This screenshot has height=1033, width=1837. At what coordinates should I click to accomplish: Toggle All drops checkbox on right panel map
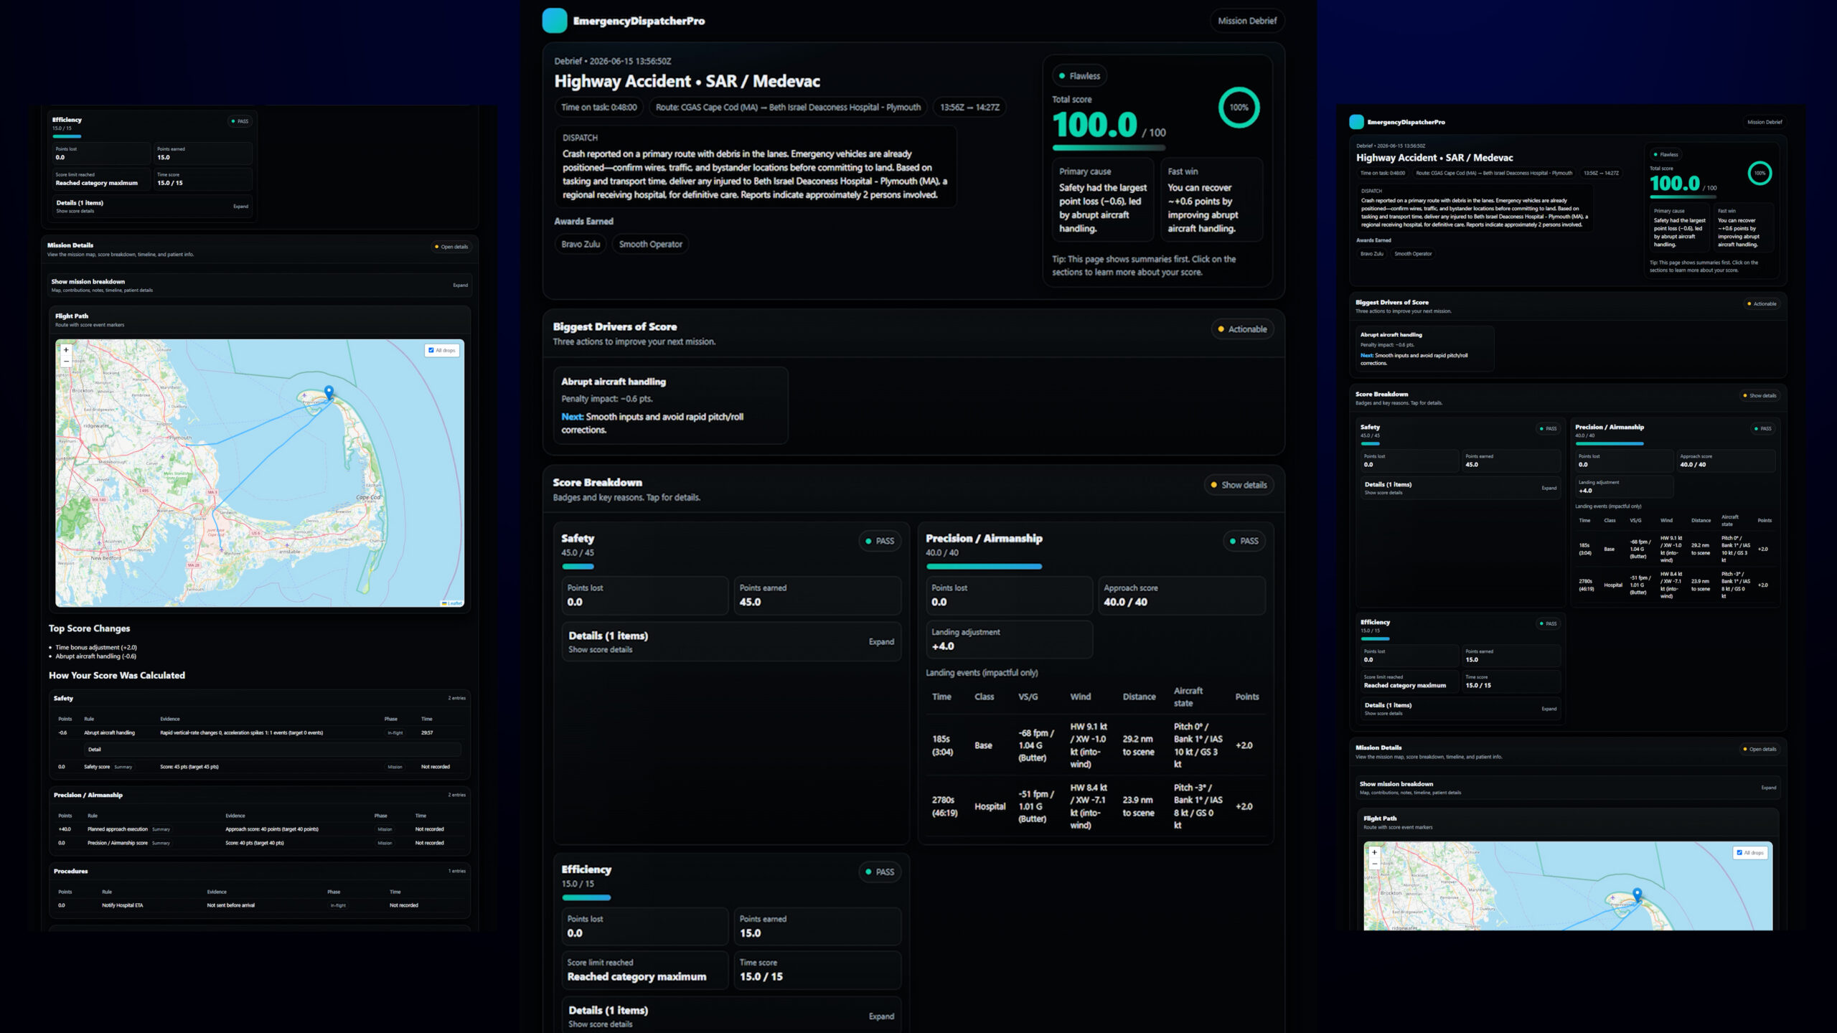click(1739, 852)
